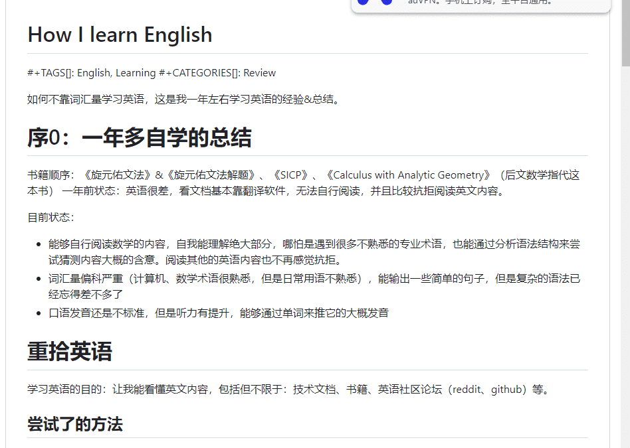Click the heading 重拾英语
Screen dimensions: 630x448
pyautogui.click(x=69, y=352)
